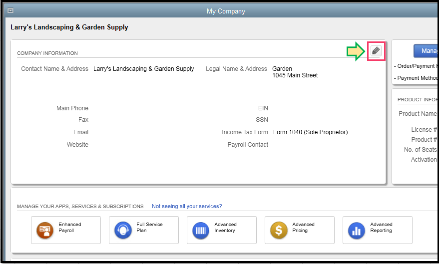Click the No. of Seats label
This screenshot has width=439, height=264.
tap(420, 150)
